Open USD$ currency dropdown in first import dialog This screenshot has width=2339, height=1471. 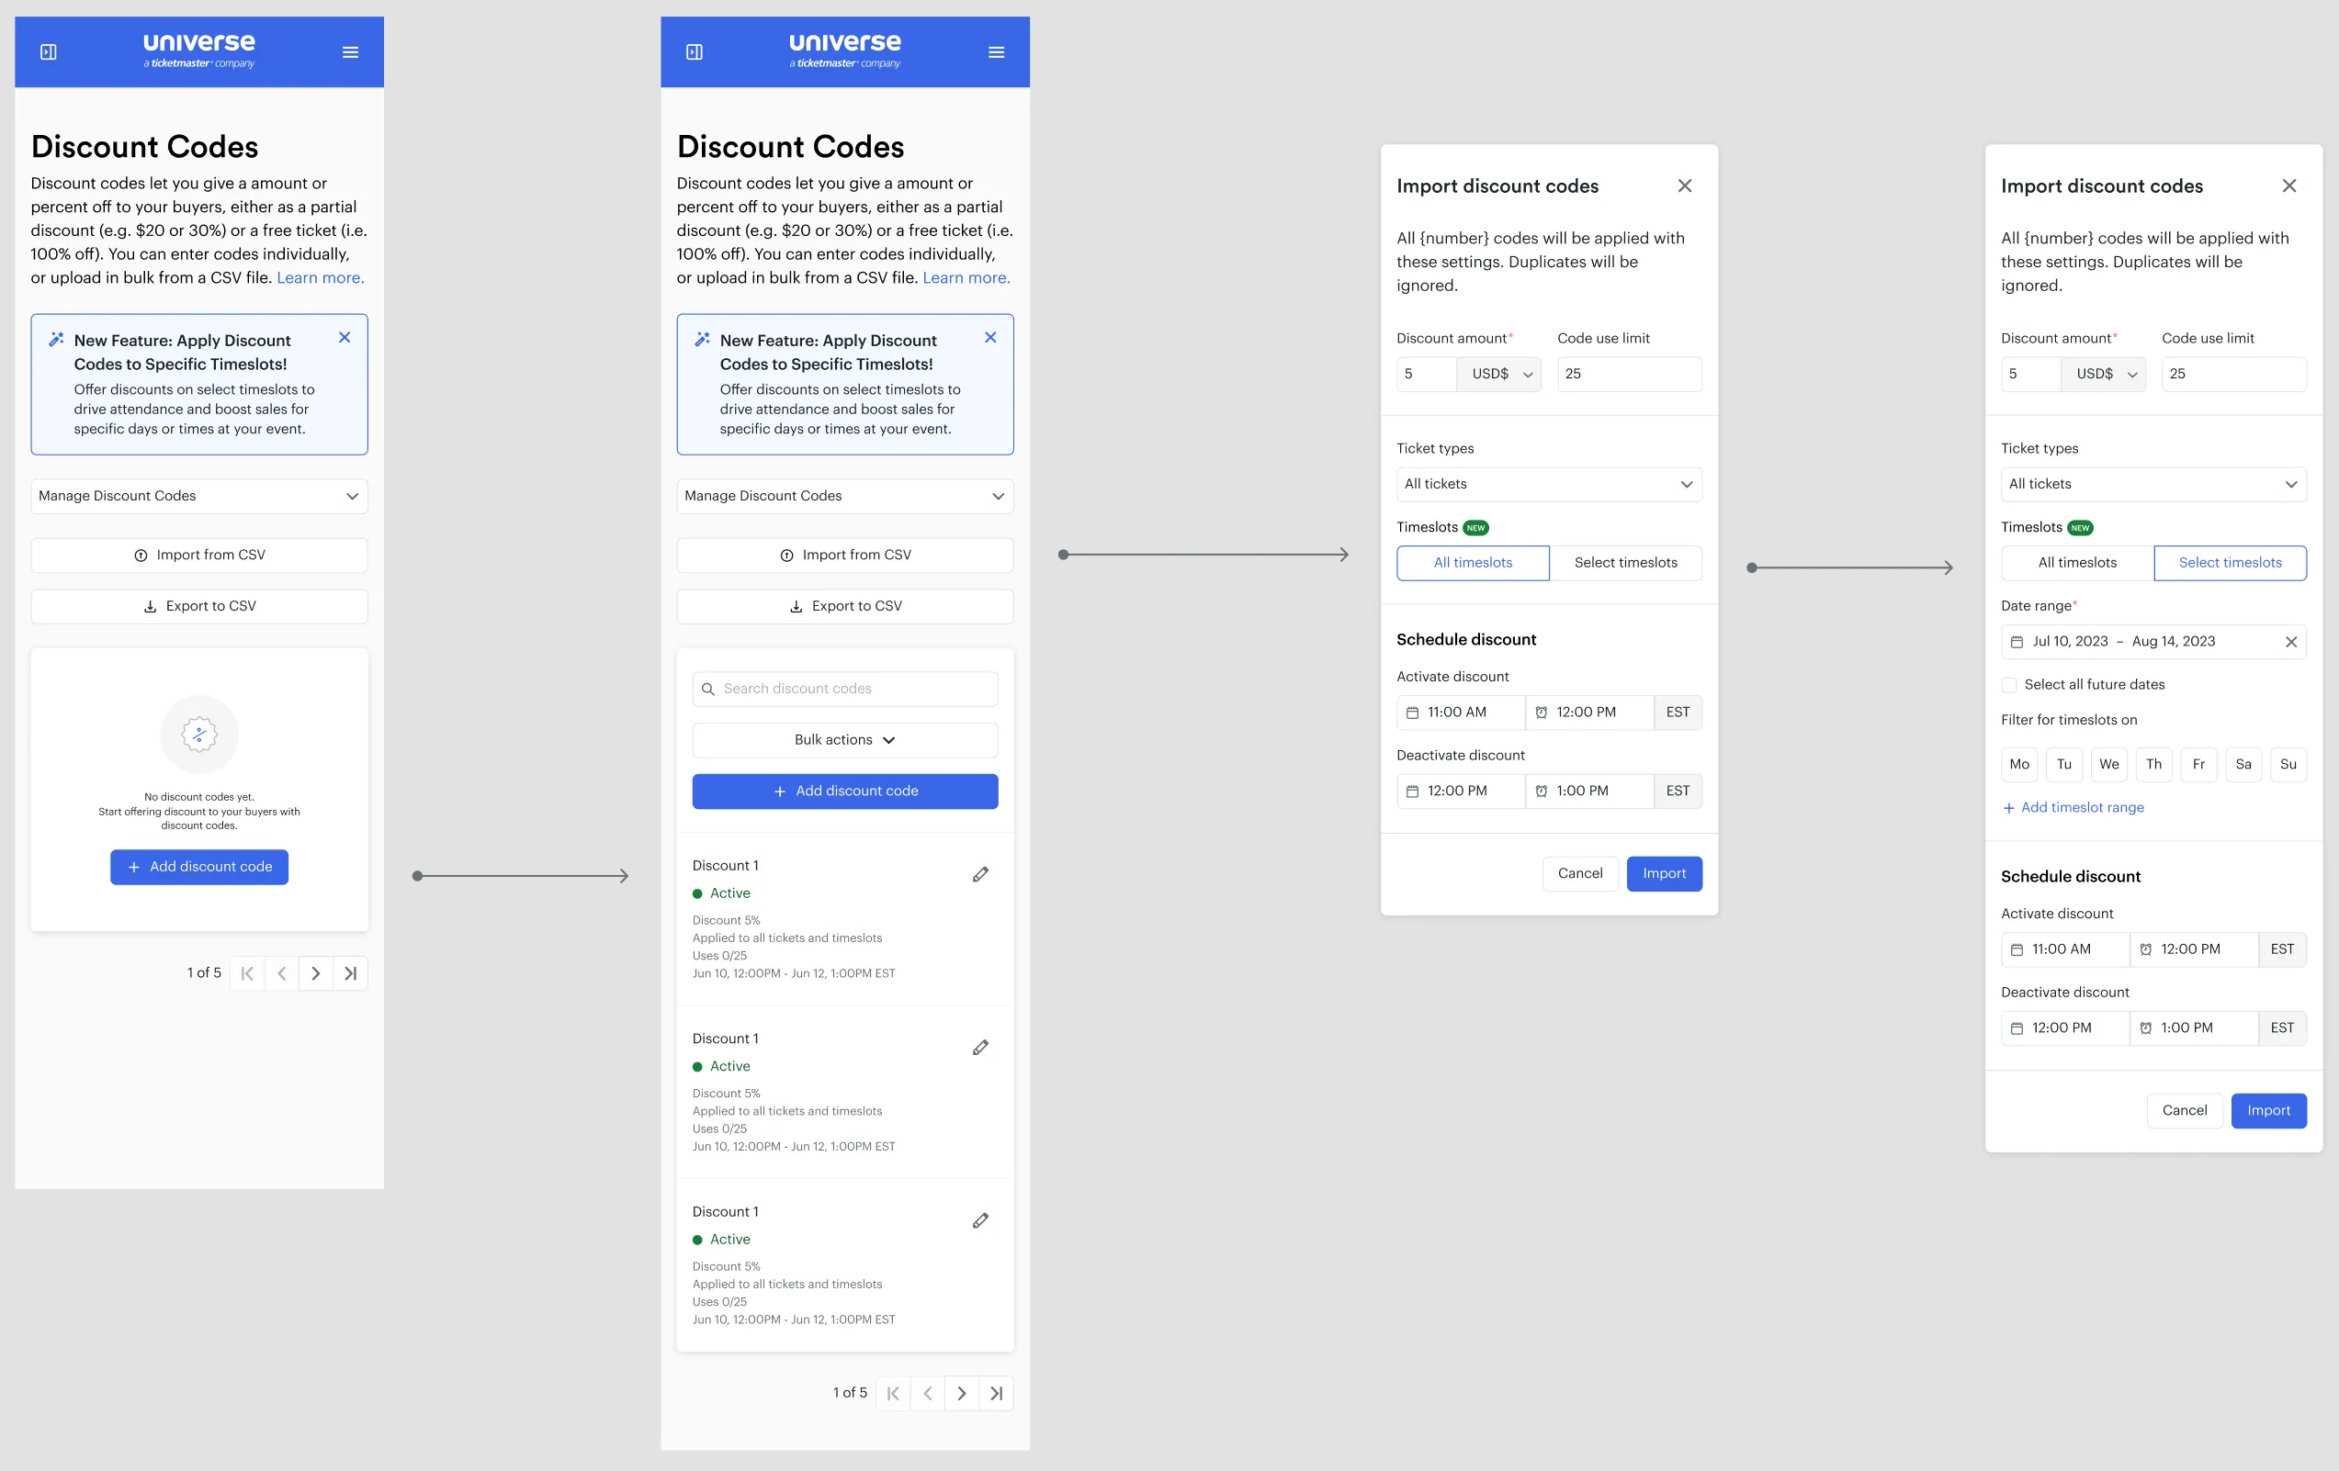[x=1498, y=374]
